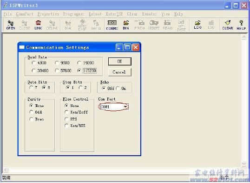Maximize the Communication Settings dialog
The width and height of the screenshot is (250, 183).
click(127, 47)
